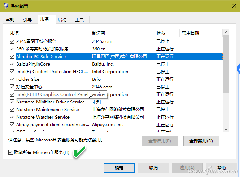The width and height of the screenshot is (240, 177).
Task: Select Intel(R) Content Protection HECI row text
Action: [x=52, y=71]
